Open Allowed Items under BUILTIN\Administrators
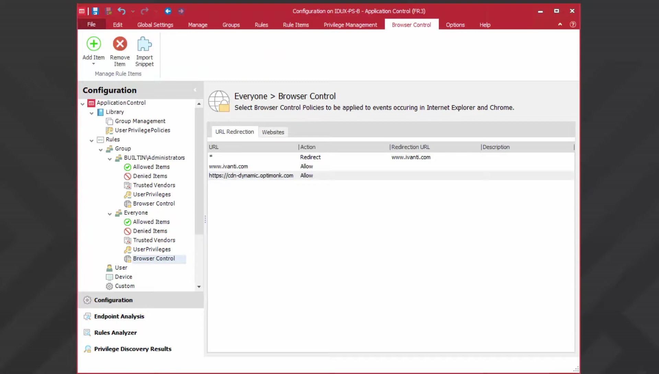This screenshot has width=659, height=374. click(x=151, y=167)
